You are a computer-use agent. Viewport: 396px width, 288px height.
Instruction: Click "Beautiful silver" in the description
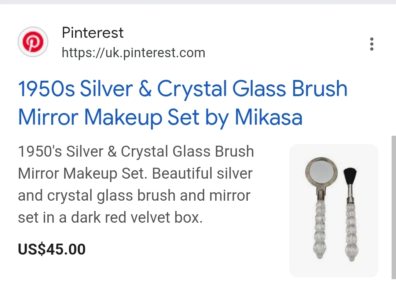coord(202,173)
